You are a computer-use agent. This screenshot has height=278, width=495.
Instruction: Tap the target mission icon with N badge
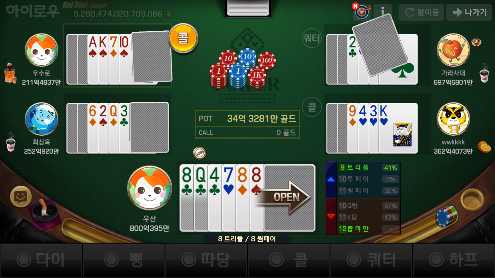361,11
